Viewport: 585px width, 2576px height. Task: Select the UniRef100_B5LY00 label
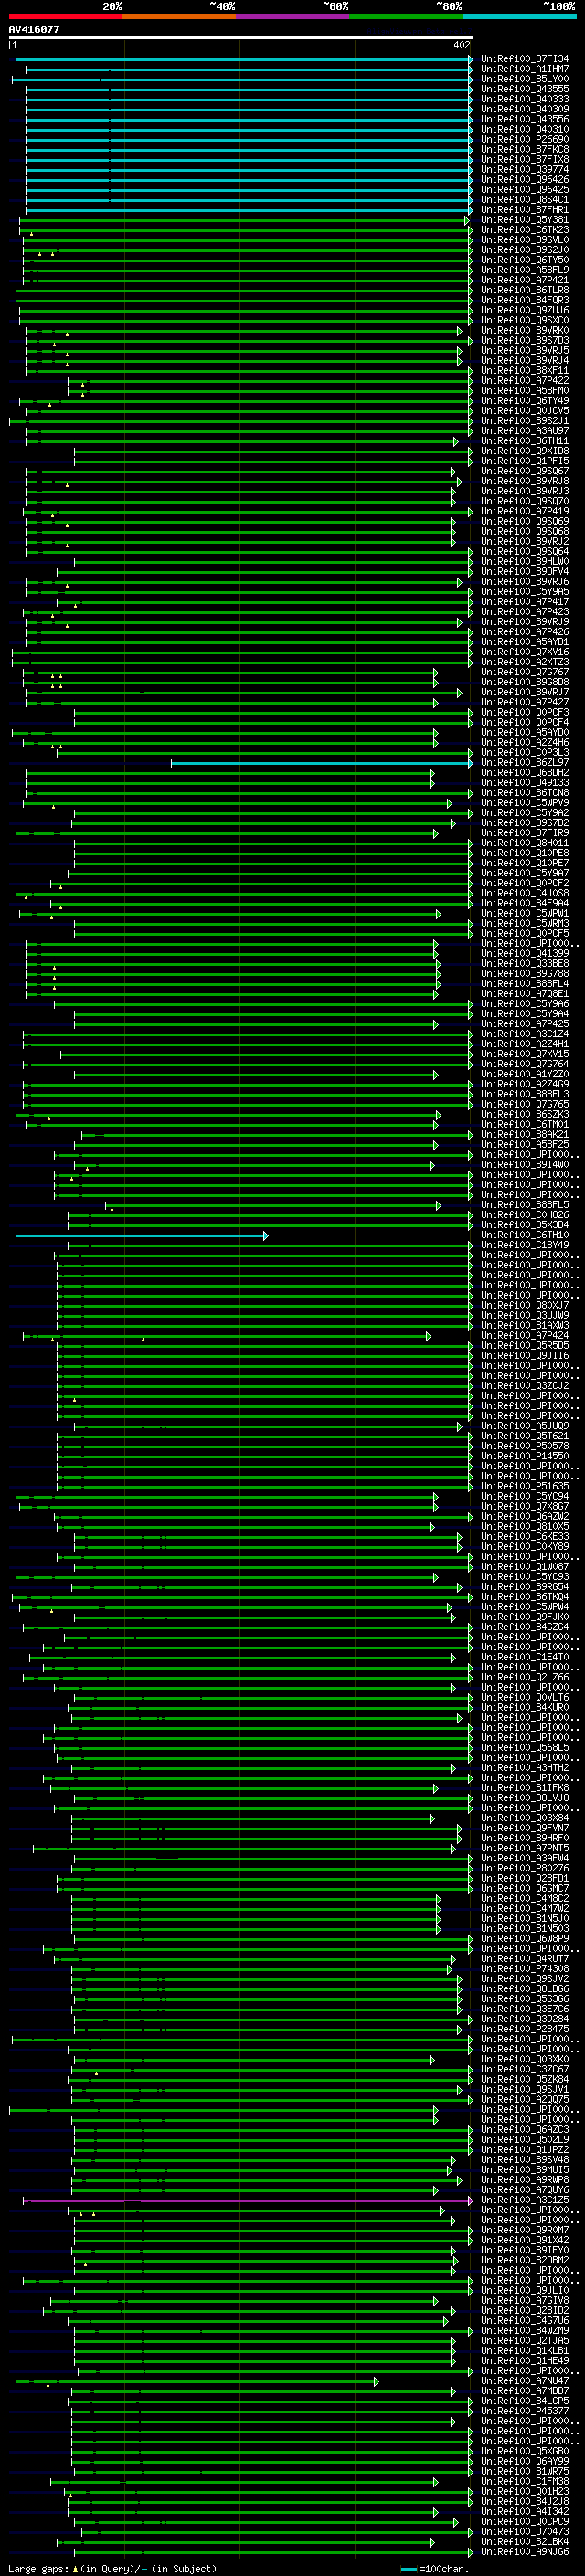(524, 79)
